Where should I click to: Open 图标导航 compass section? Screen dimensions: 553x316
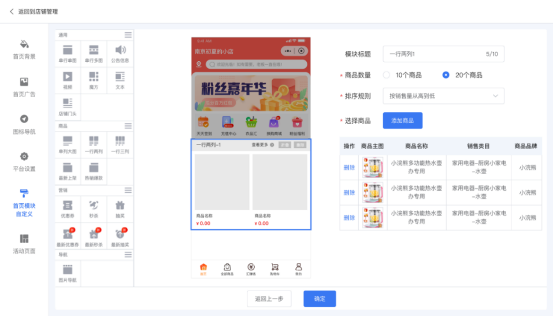[x=24, y=125]
